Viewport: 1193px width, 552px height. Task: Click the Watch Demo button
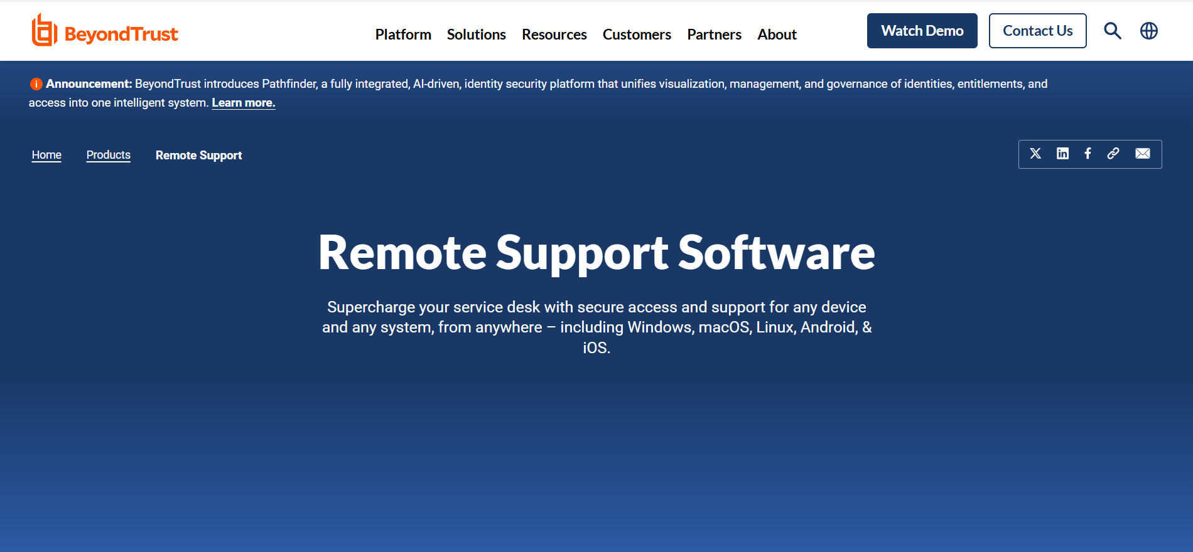click(922, 31)
